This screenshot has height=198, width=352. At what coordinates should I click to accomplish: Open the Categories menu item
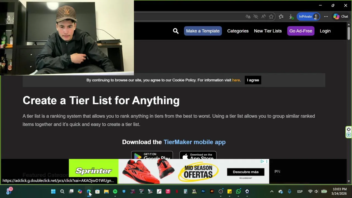click(238, 31)
